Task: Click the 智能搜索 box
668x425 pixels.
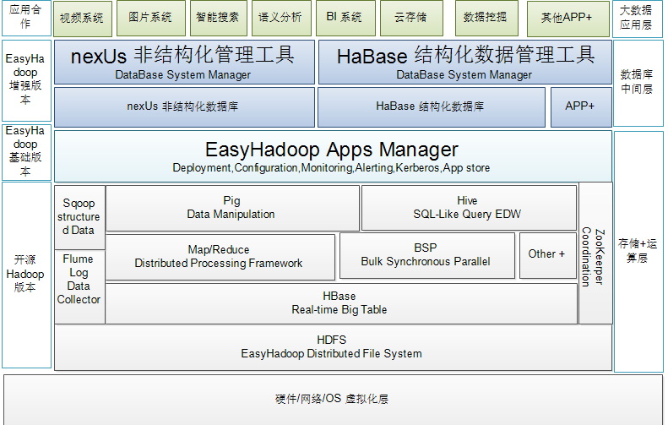Action: [x=218, y=18]
